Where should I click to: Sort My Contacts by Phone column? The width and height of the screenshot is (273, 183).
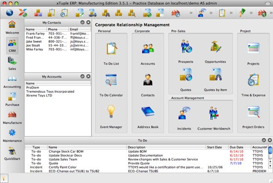[x=58, y=29]
